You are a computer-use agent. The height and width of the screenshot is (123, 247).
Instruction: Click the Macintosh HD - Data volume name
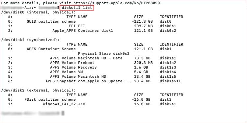(100, 58)
